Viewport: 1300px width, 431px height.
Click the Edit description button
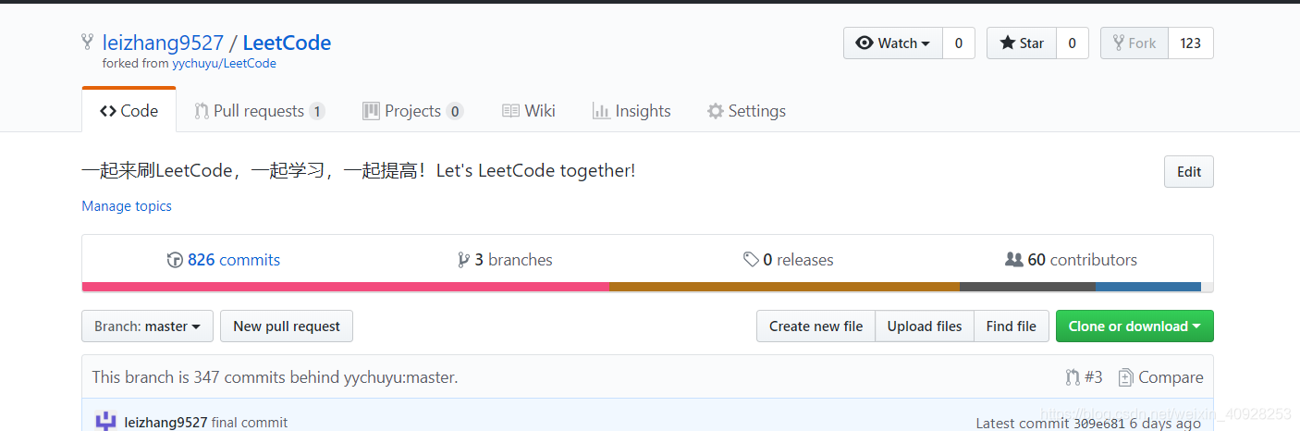pos(1189,172)
